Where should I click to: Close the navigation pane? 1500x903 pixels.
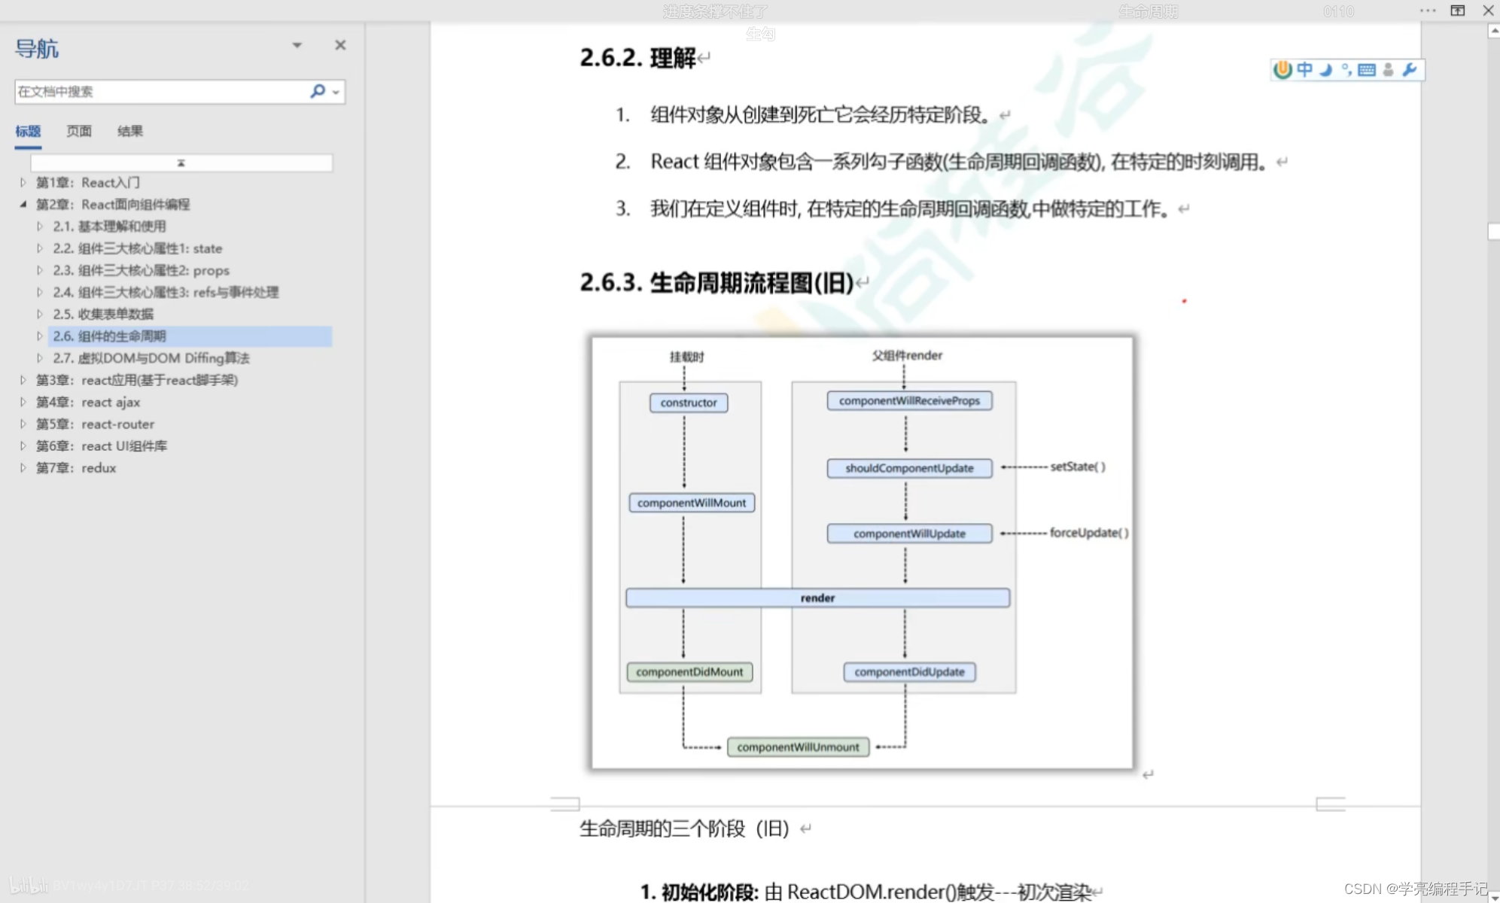[340, 45]
